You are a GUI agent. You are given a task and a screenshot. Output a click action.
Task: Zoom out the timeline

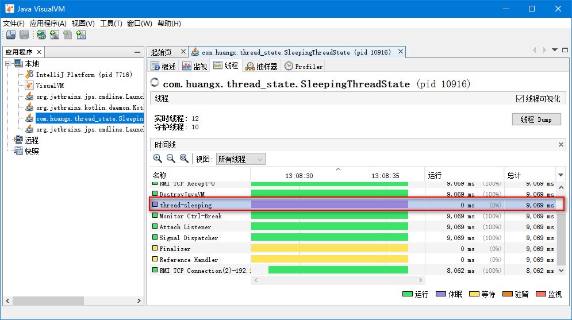[x=171, y=159]
